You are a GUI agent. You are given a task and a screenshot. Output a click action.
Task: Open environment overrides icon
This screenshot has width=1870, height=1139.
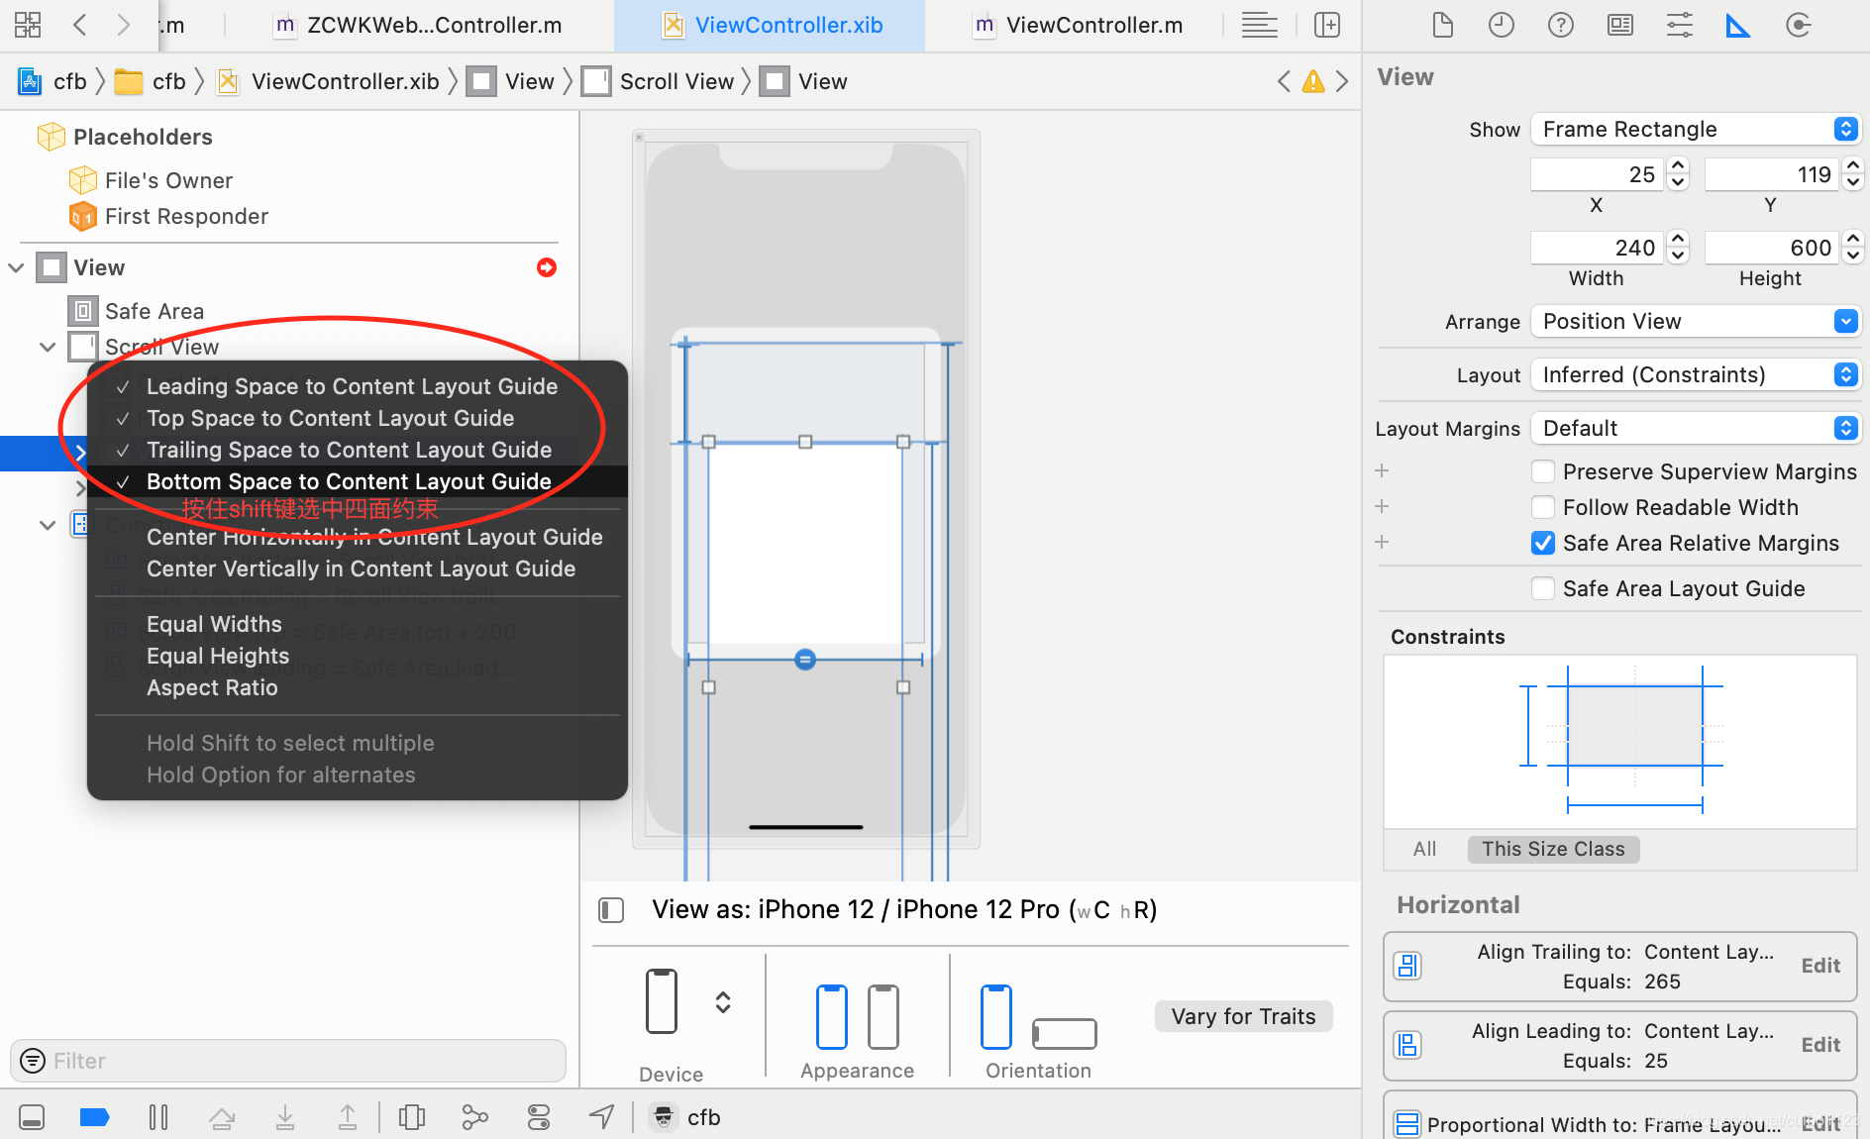(539, 1117)
